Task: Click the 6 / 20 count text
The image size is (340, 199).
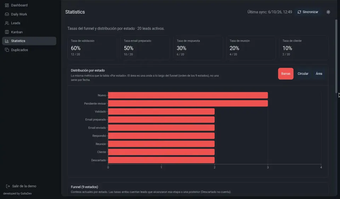Action: 180,54
